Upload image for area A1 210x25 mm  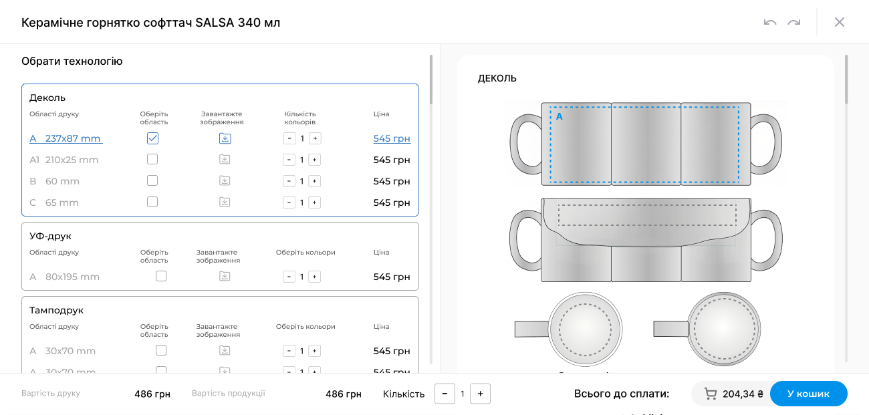click(x=225, y=160)
